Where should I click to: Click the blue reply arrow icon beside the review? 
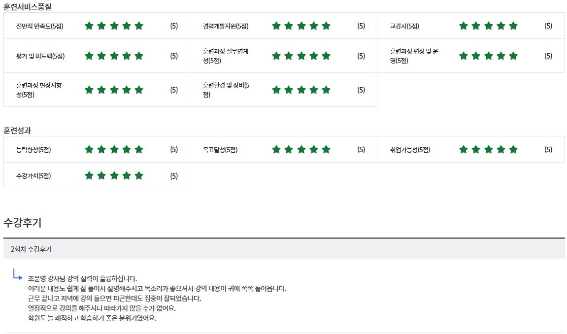pos(18,274)
